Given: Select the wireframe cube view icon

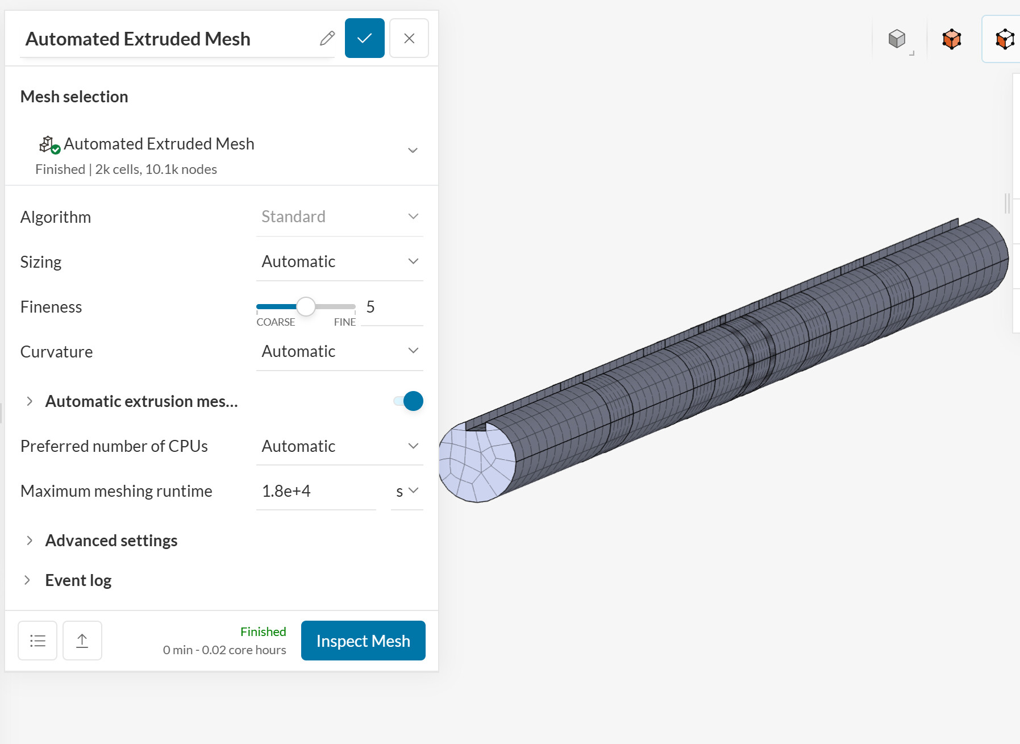Looking at the screenshot, I should tap(1005, 39).
